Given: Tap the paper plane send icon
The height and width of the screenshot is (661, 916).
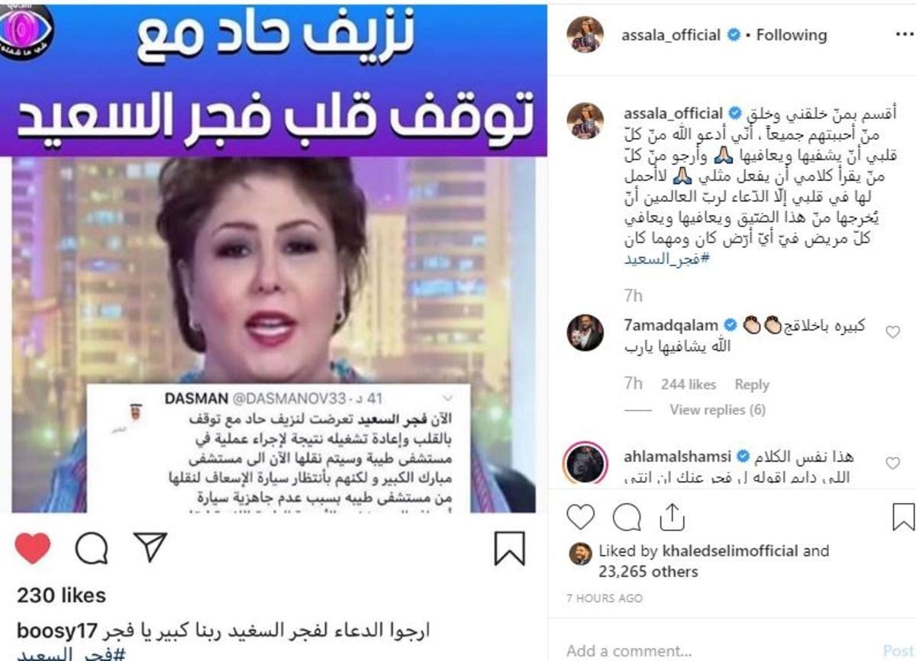Looking at the screenshot, I should point(150,548).
